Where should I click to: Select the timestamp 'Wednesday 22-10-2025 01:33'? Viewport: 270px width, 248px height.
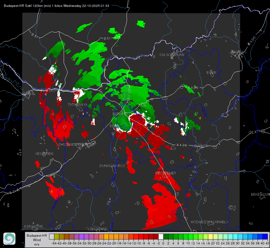pyautogui.click(x=86, y=6)
